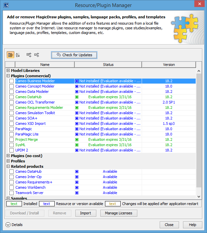This screenshot has height=233, width=207.
Task: Expand the Model Libraries group
Action: tap(8, 71)
